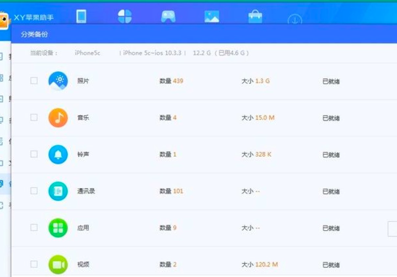Click the 大小 120.2 M value

(260, 264)
